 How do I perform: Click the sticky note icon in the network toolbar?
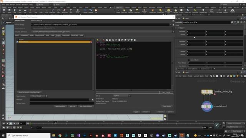point(231,76)
